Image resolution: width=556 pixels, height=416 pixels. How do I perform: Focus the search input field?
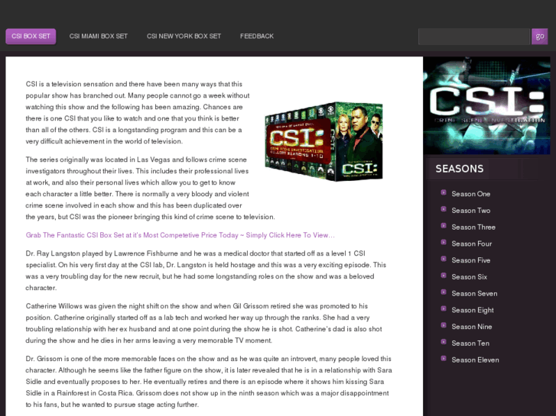473,37
